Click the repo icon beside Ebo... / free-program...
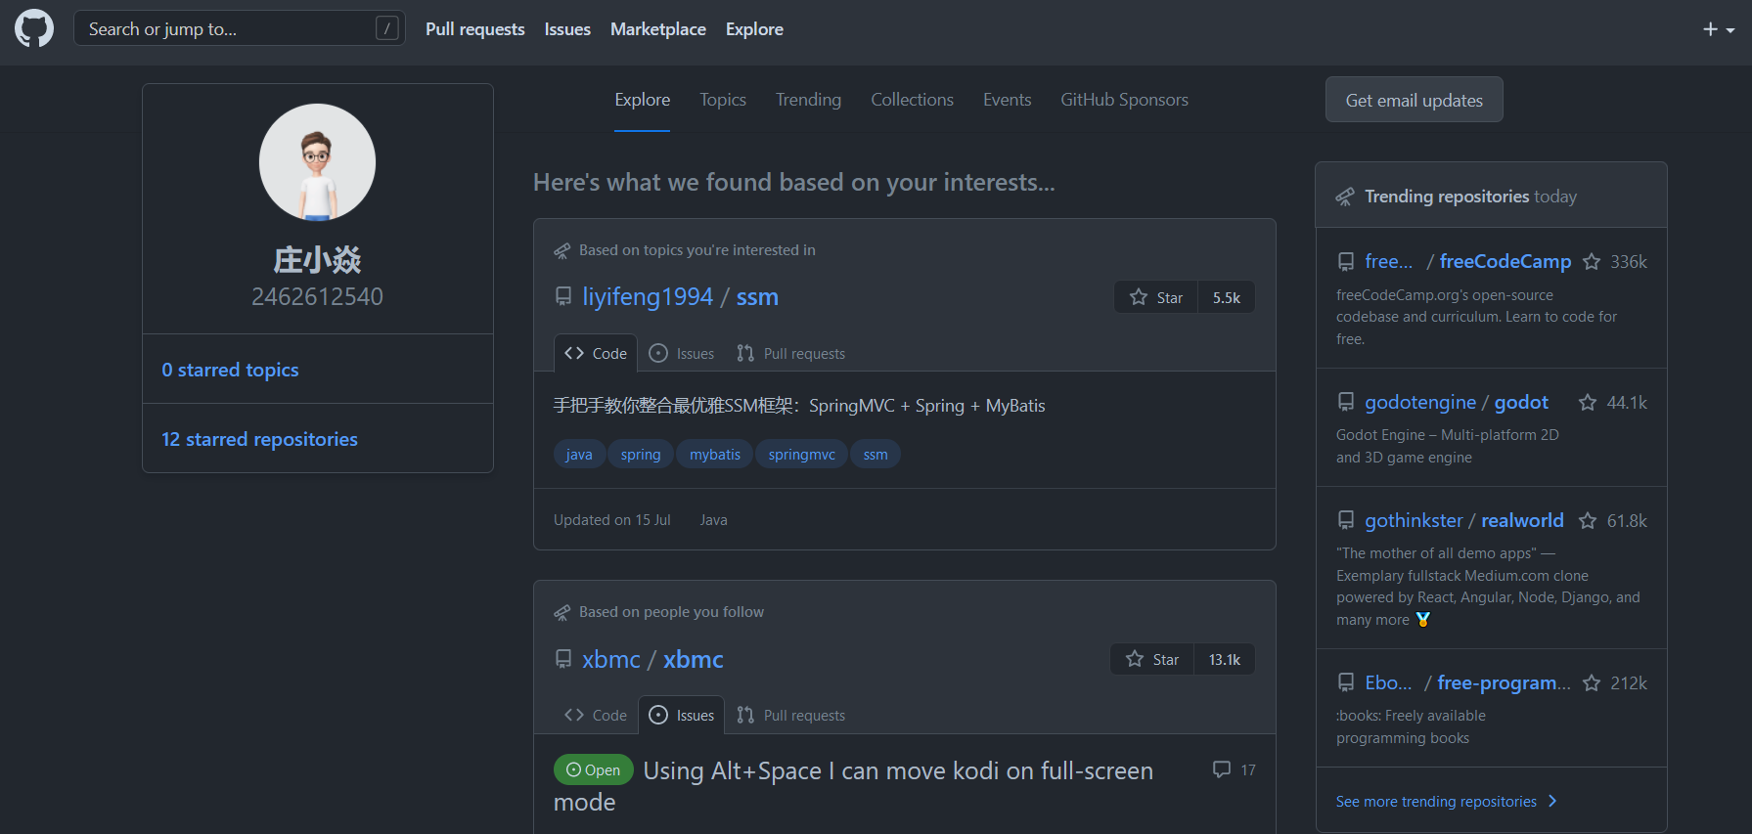The width and height of the screenshot is (1752, 834). pyautogui.click(x=1346, y=682)
